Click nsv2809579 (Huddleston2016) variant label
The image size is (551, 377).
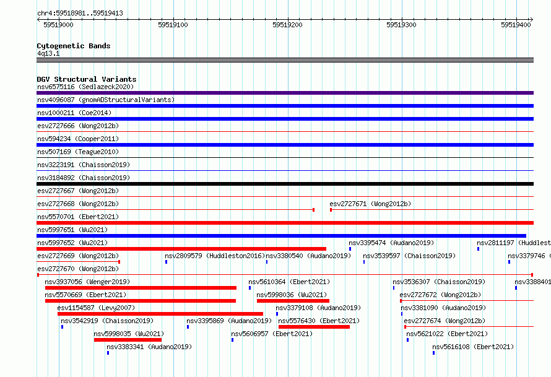[215, 256]
